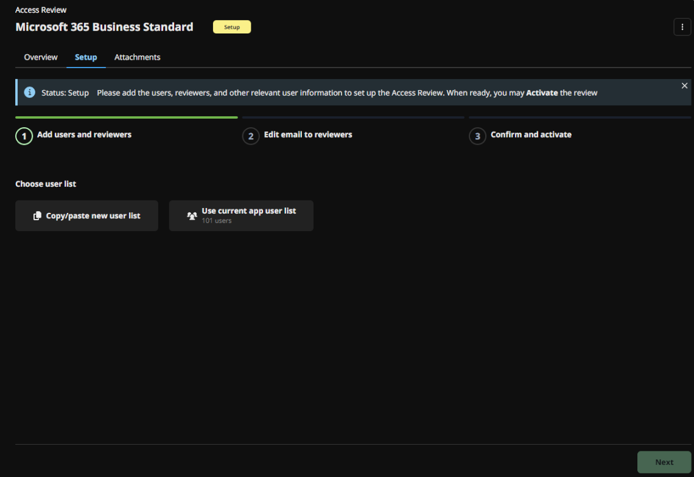The height and width of the screenshot is (477, 694).
Task: Click step 1 circle Add users and reviewers
Action: 24,136
